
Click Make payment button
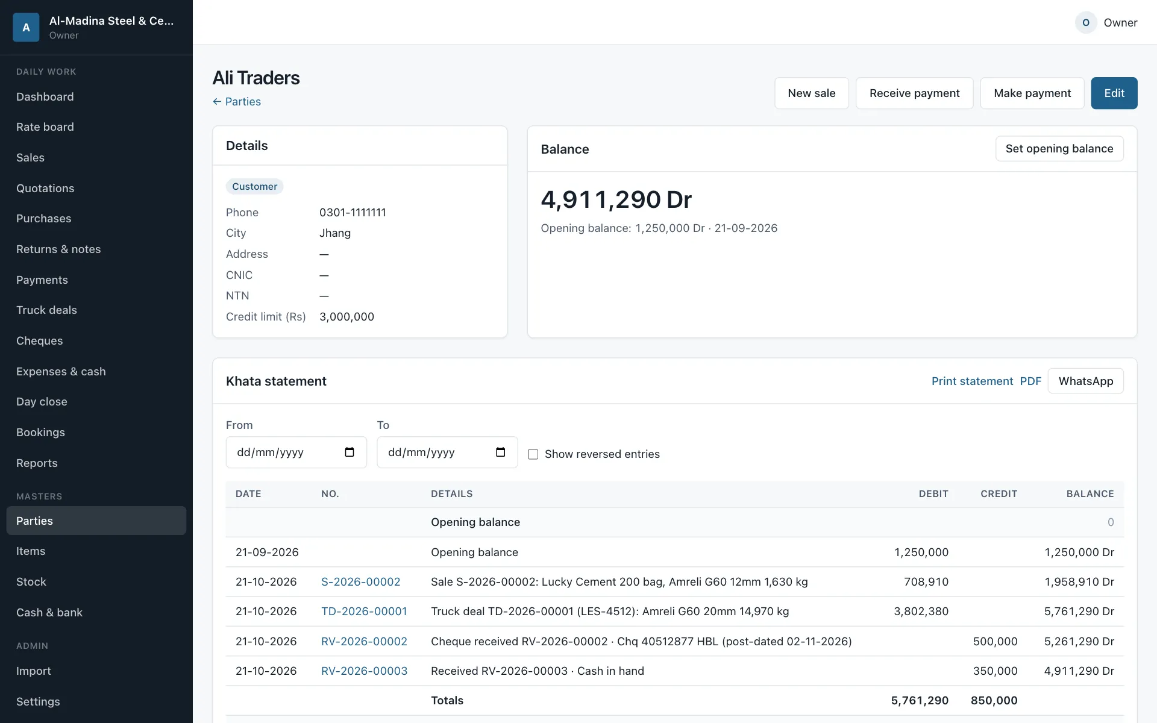(x=1032, y=93)
